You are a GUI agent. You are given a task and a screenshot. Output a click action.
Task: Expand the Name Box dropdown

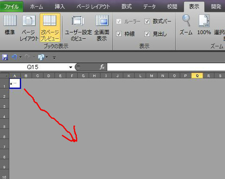(71, 67)
